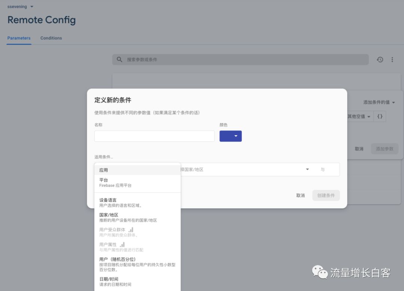The height and width of the screenshot is (291, 404).
Task: Switch to the Conditions tab
Action: click(51, 38)
